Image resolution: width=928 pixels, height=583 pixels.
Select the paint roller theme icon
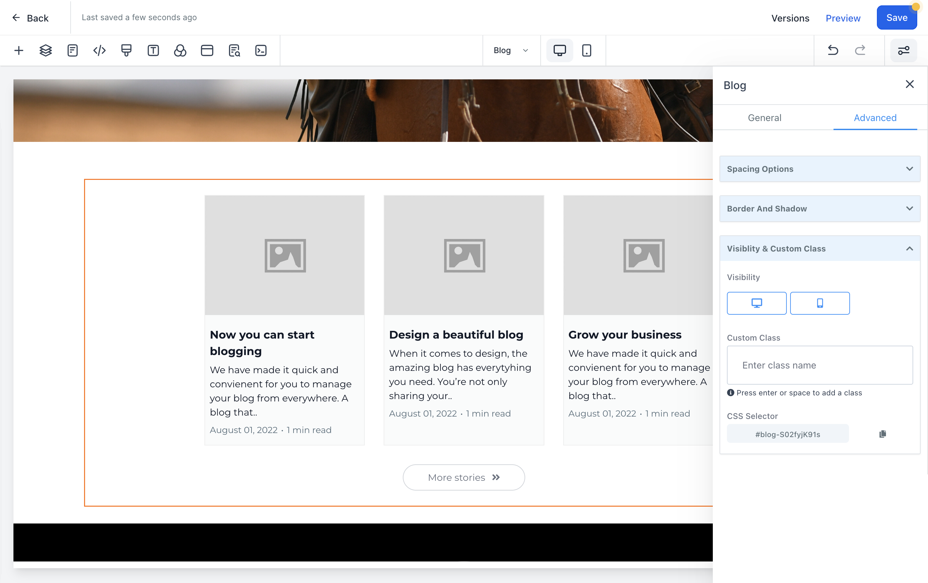126,50
